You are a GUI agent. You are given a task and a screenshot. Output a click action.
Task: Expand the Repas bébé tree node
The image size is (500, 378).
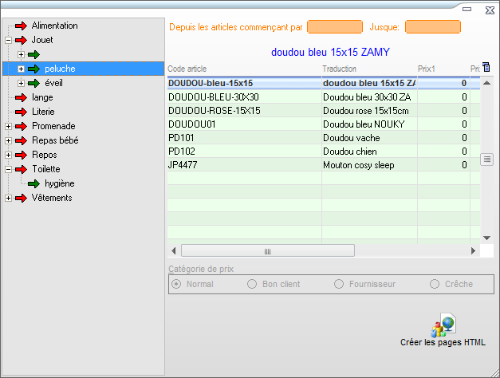pos(8,140)
